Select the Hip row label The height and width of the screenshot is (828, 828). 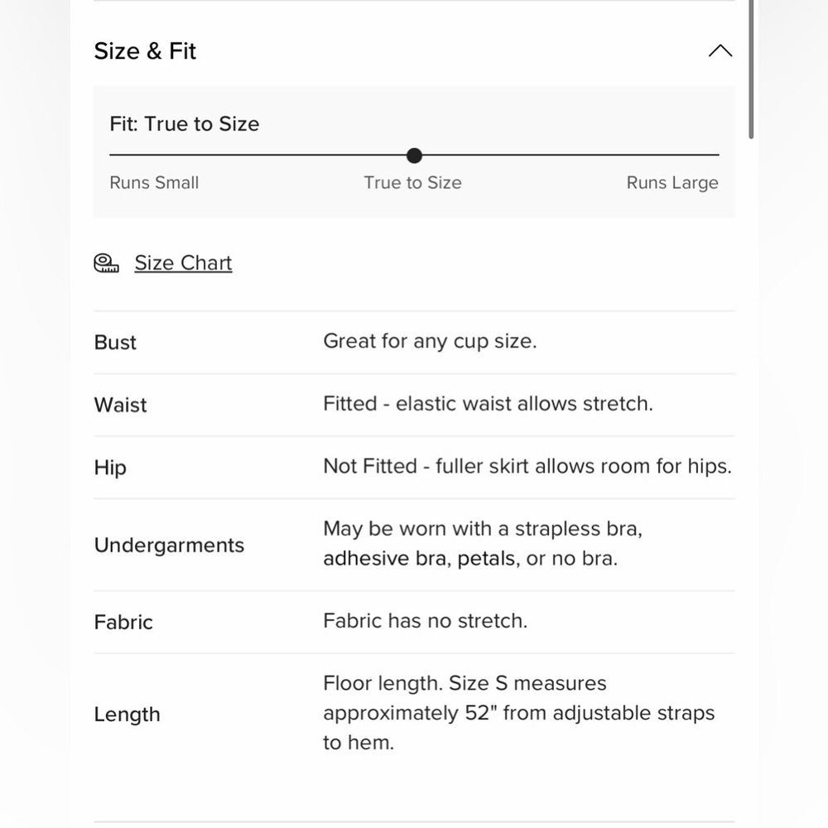click(110, 468)
